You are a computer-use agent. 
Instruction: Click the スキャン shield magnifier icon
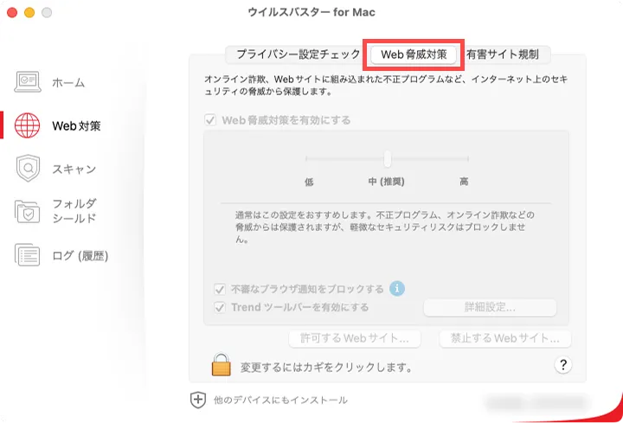pyautogui.click(x=28, y=169)
